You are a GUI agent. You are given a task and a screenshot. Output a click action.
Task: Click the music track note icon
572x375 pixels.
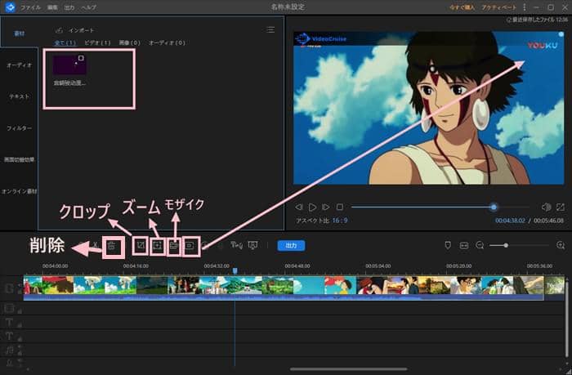(9, 350)
